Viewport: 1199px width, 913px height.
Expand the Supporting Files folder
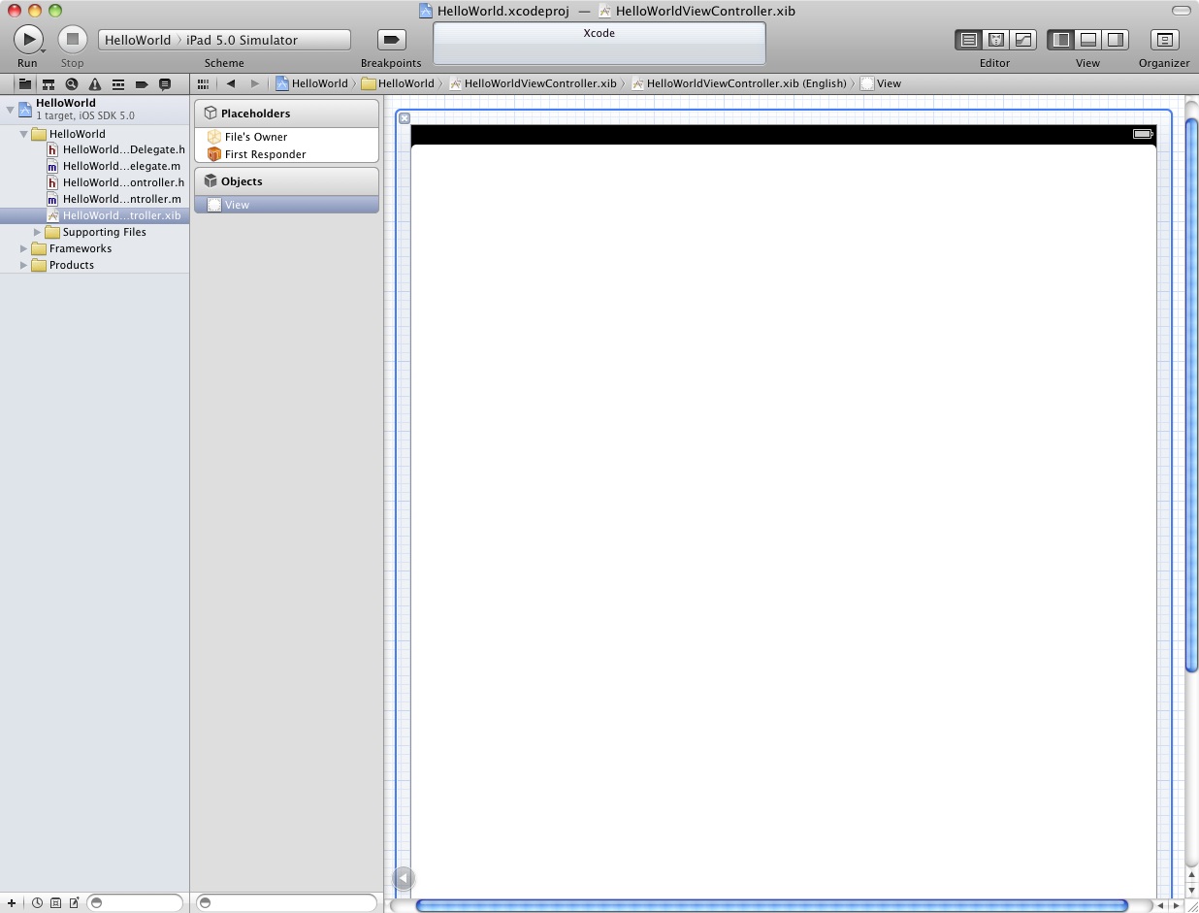(38, 232)
